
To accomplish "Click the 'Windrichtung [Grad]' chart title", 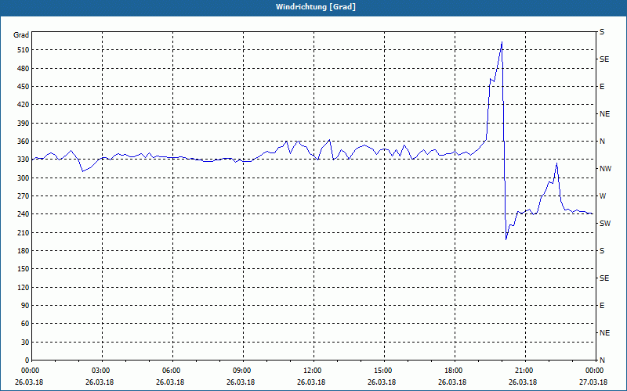I will tap(316, 7).
